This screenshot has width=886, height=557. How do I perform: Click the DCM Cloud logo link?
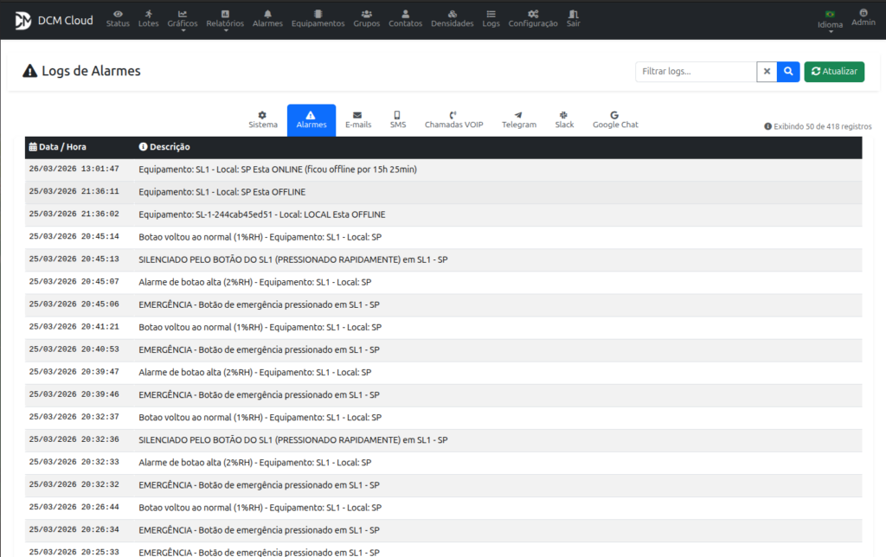(x=54, y=20)
